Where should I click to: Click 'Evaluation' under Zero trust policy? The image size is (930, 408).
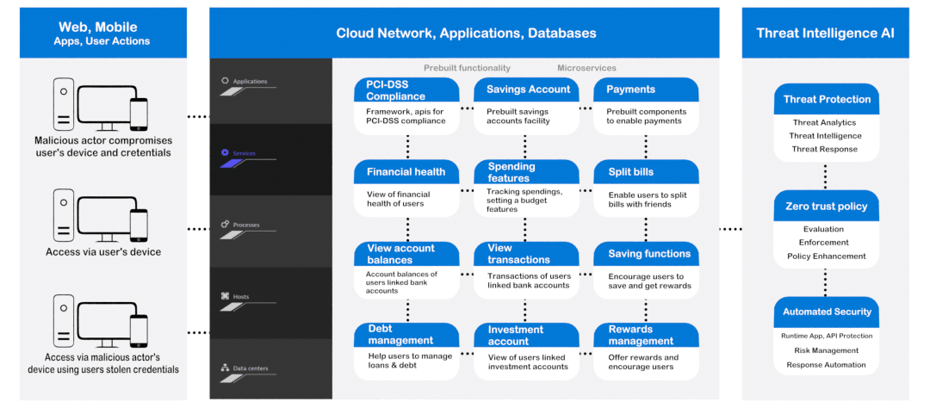click(823, 229)
